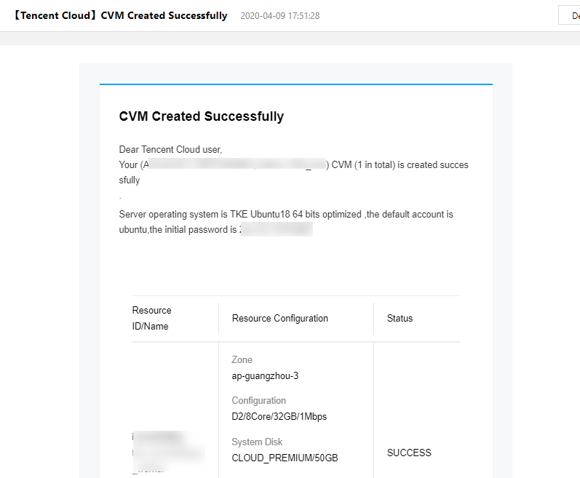Click the D2/8Core/32GB/1Mbps configuration value

(279, 417)
